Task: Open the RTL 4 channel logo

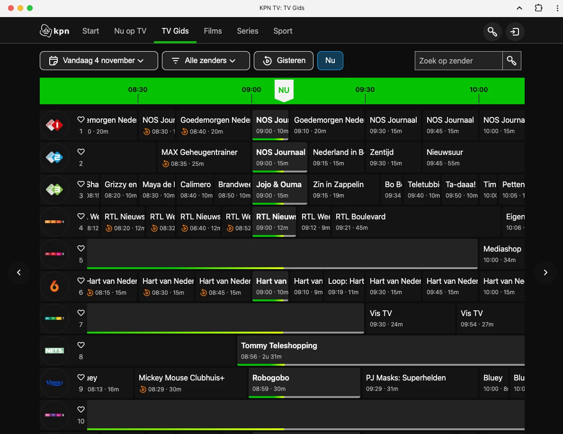Action: click(54, 222)
